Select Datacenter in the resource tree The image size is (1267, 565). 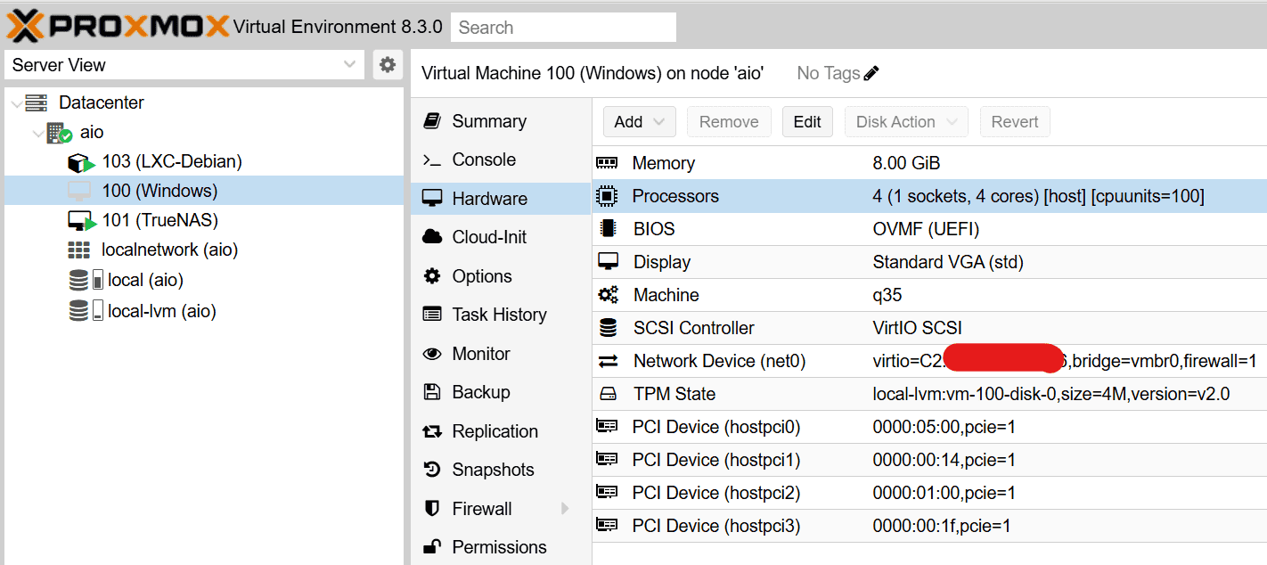(101, 102)
